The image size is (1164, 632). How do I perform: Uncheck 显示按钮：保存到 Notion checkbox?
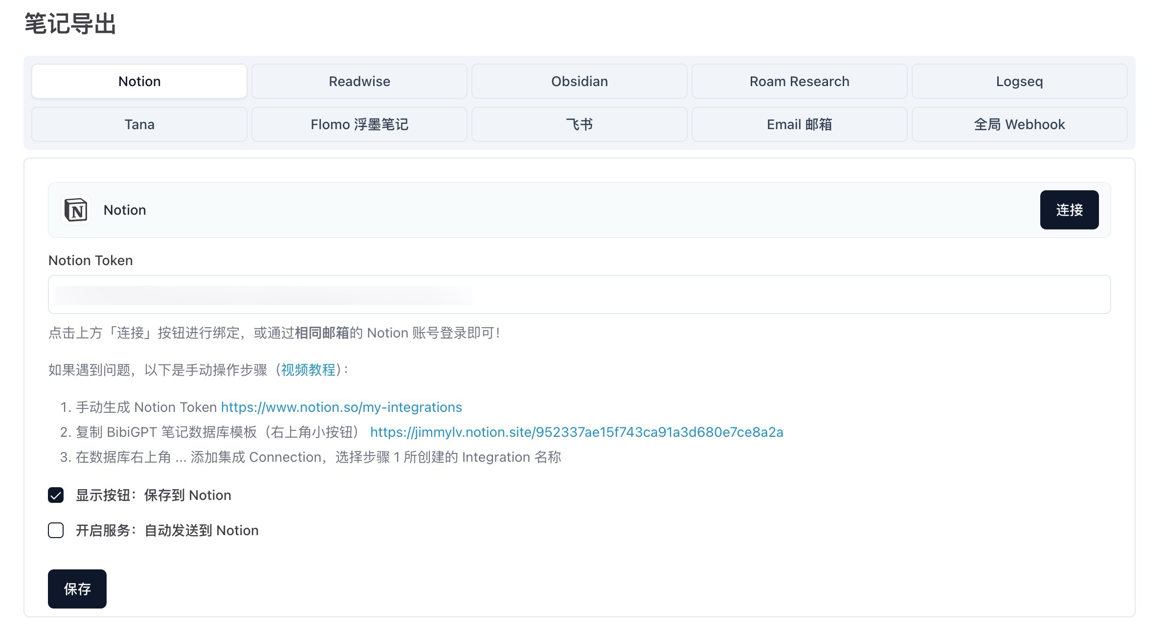coord(56,495)
